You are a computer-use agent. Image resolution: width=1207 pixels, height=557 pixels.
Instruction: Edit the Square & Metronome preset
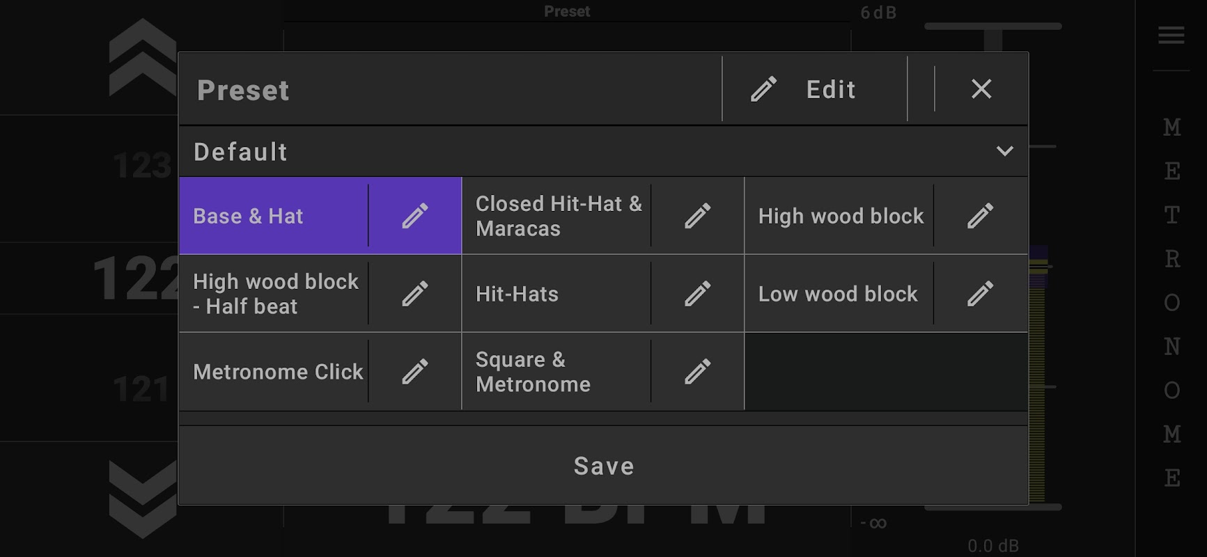coord(697,372)
